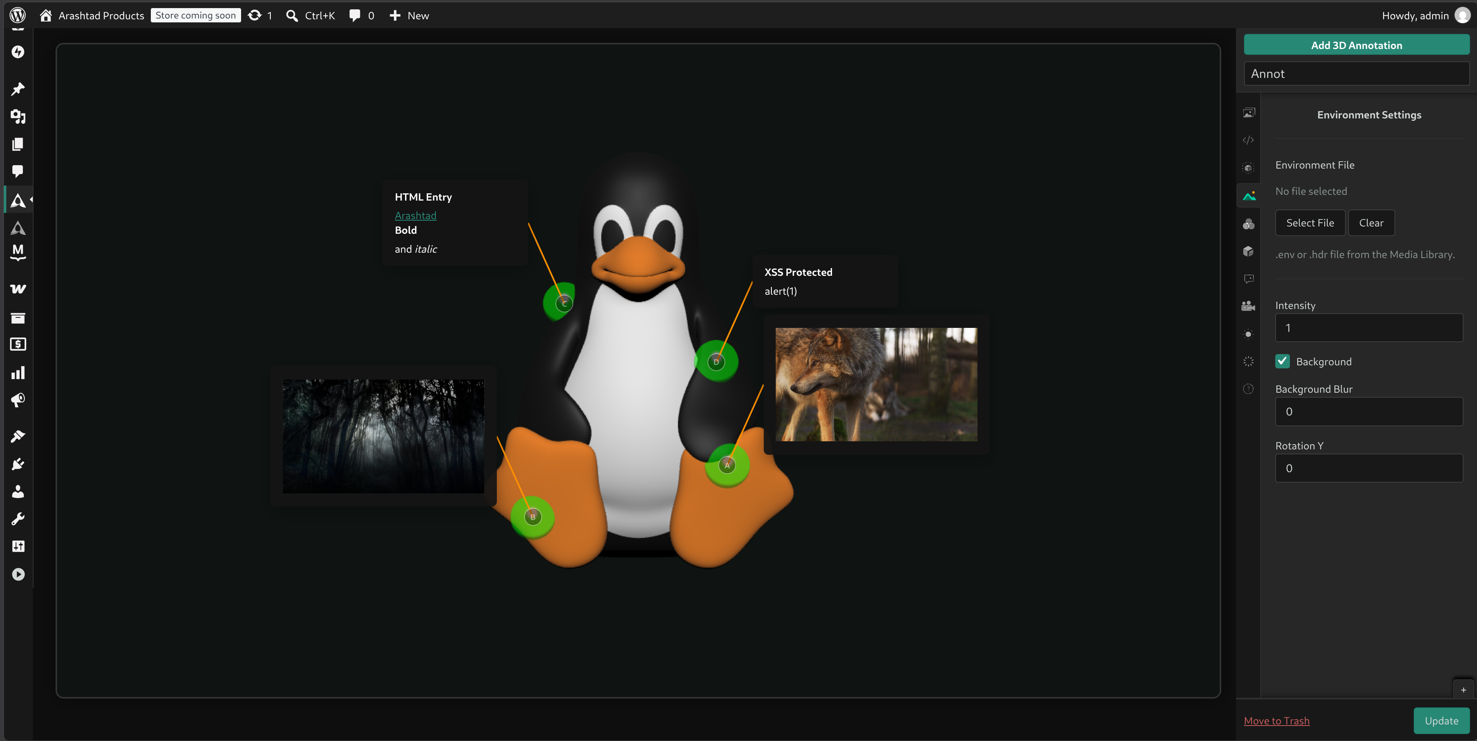The image size is (1477, 741).
Task: Open Arashtad Products site menu
Action: (92, 15)
